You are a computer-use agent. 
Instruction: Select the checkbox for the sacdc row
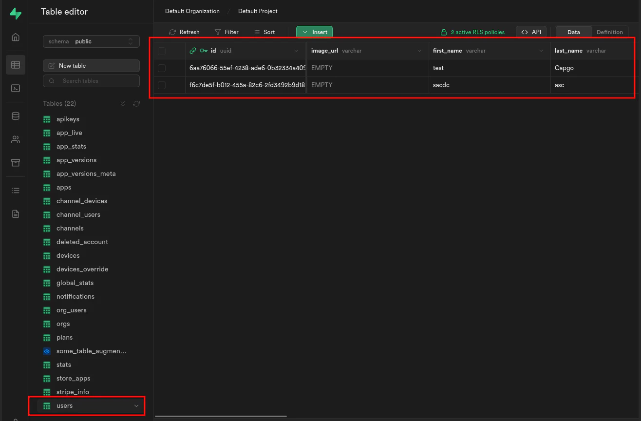(x=161, y=85)
